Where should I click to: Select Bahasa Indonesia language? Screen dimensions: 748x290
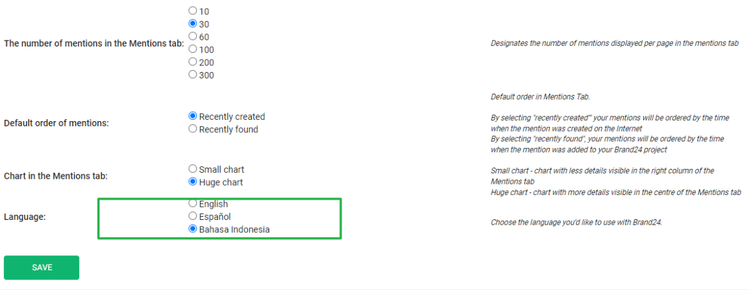[192, 229]
